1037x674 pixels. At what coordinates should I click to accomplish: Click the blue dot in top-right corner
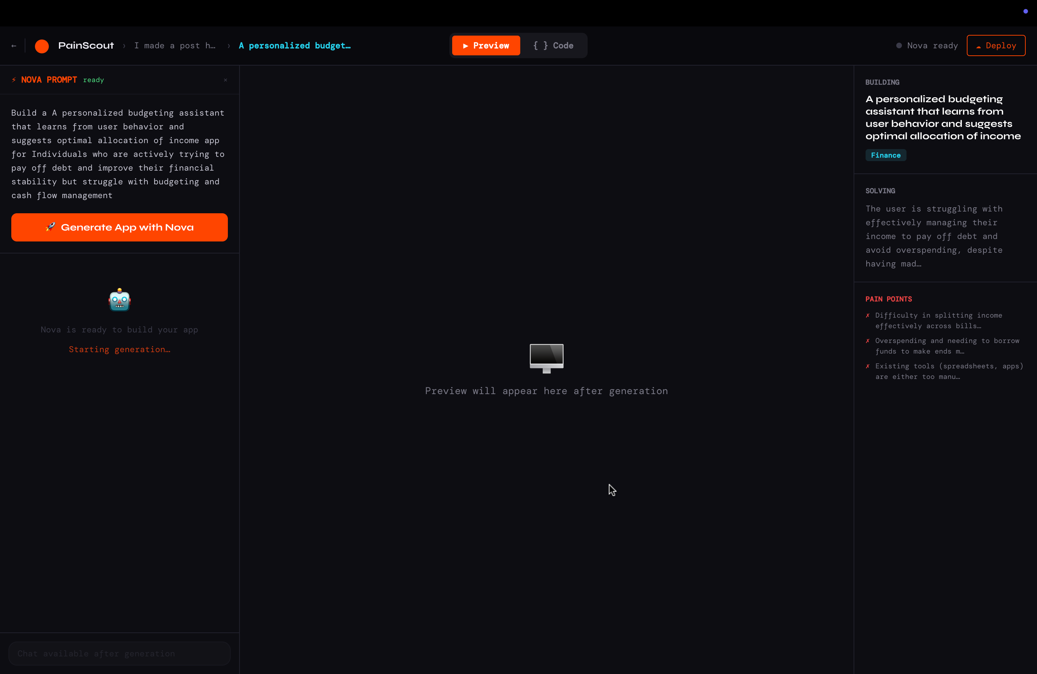[1025, 11]
